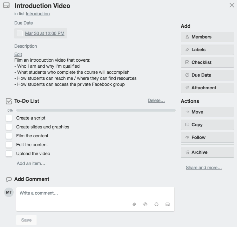Image resolution: width=237 pixels, height=227 pixels.
Task: Tick the 'Upload the video' checkbox
Action: tap(9, 154)
